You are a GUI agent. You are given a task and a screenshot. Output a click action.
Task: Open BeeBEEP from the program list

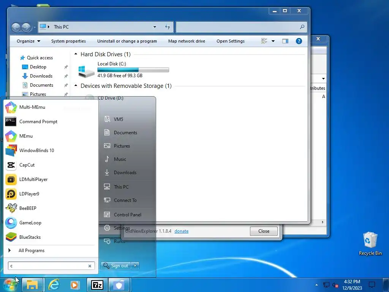(21, 208)
